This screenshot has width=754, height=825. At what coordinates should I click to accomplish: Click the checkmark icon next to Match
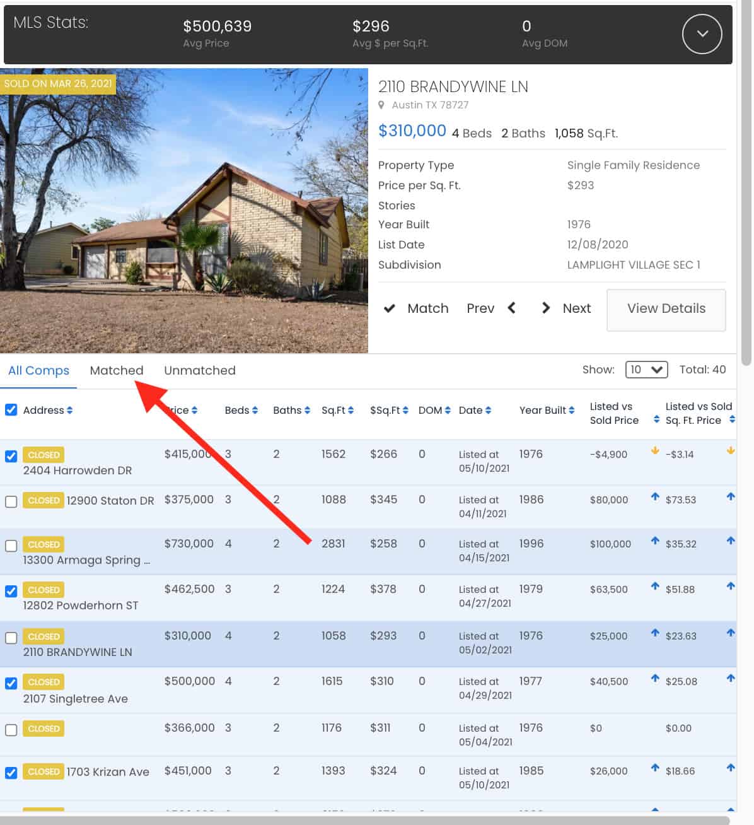(390, 308)
